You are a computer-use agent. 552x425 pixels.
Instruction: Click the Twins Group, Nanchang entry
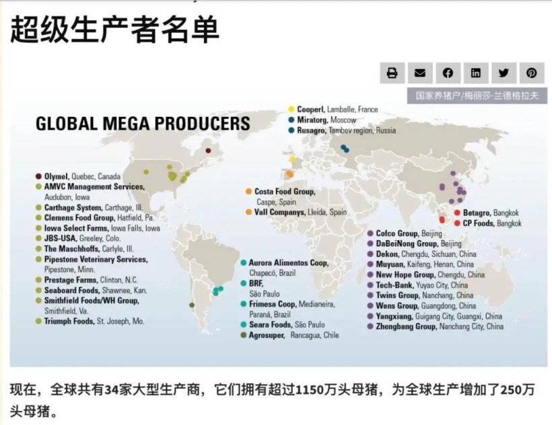(x=420, y=295)
